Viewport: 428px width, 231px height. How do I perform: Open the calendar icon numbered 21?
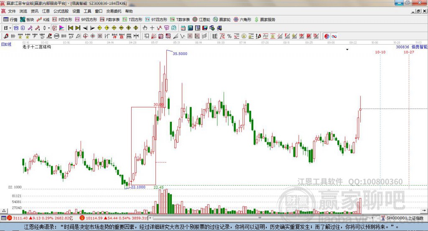pyautogui.click(x=183, y=28)
